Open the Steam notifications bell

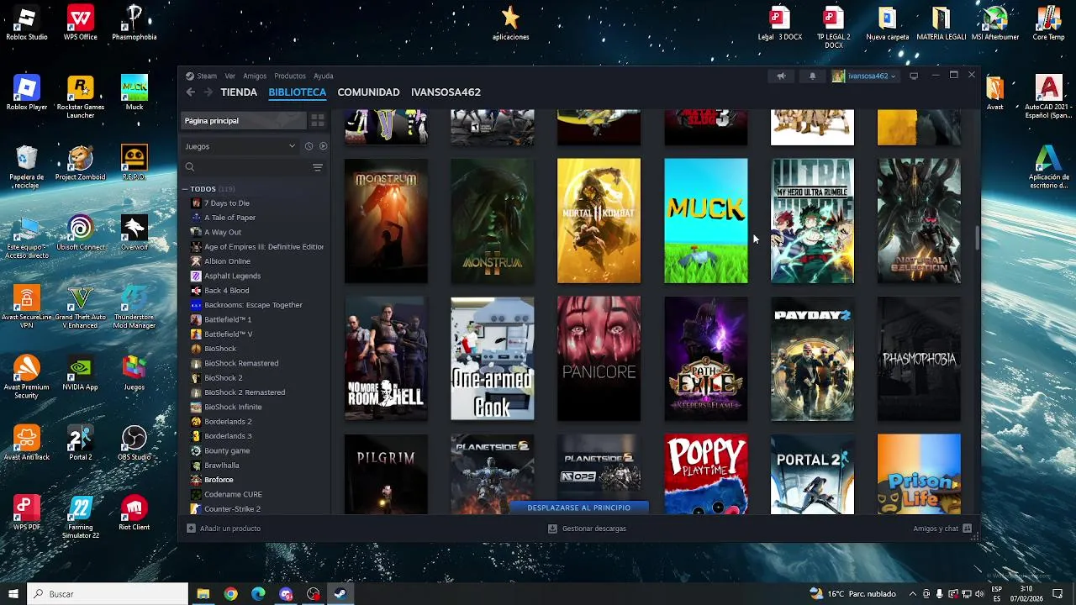pyautogui.click(x=812, y=76)
